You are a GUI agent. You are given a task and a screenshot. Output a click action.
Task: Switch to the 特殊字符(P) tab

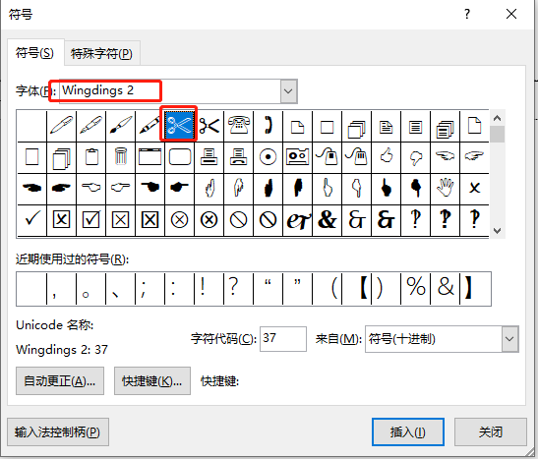point(101,53)
